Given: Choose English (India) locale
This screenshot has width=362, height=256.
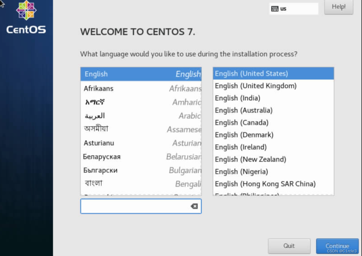Looking at the screenshot, I should pyautogui.click(x=273, y=98).
